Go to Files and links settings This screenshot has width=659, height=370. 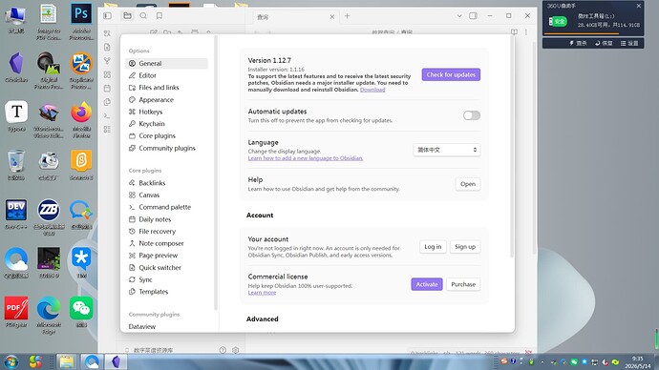tap(166, 88)
